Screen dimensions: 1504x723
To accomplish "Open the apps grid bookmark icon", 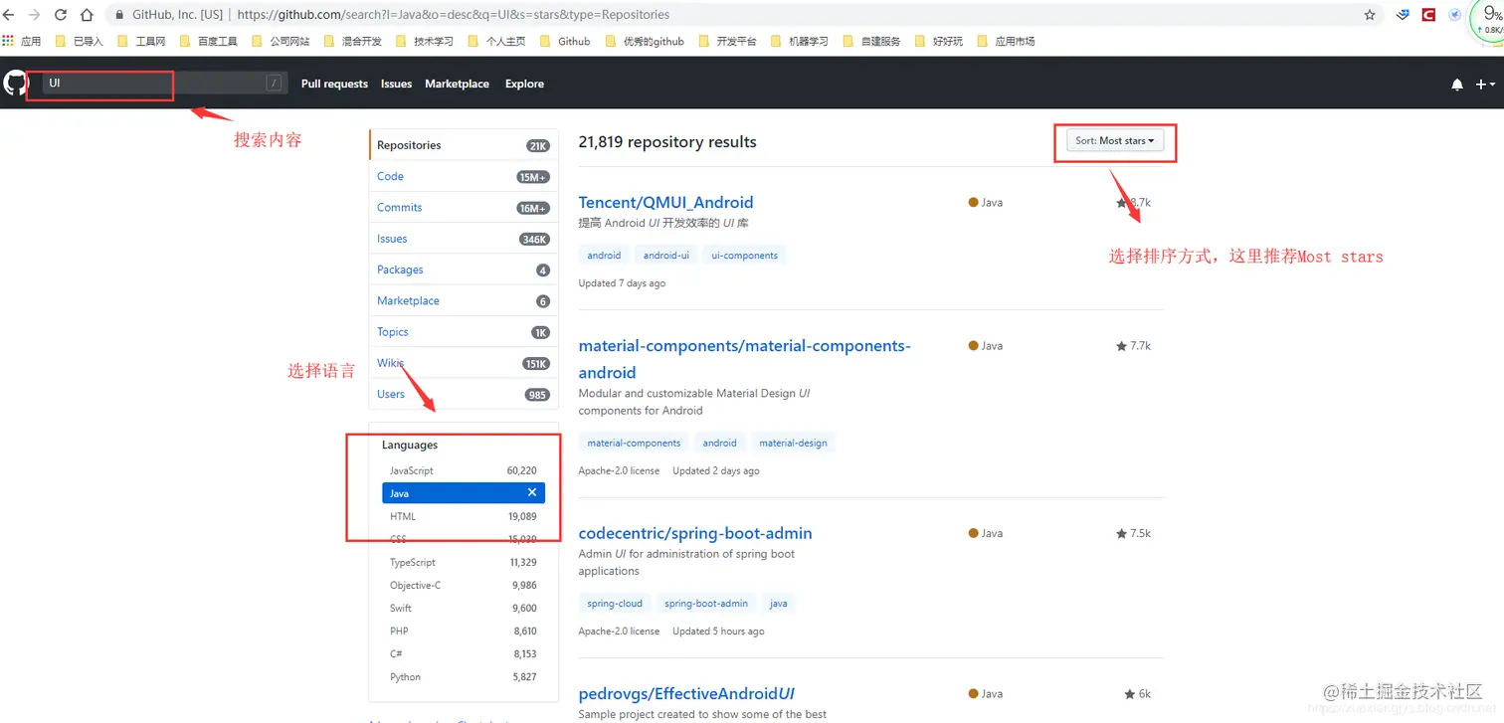I will click(x=9, y=41).
